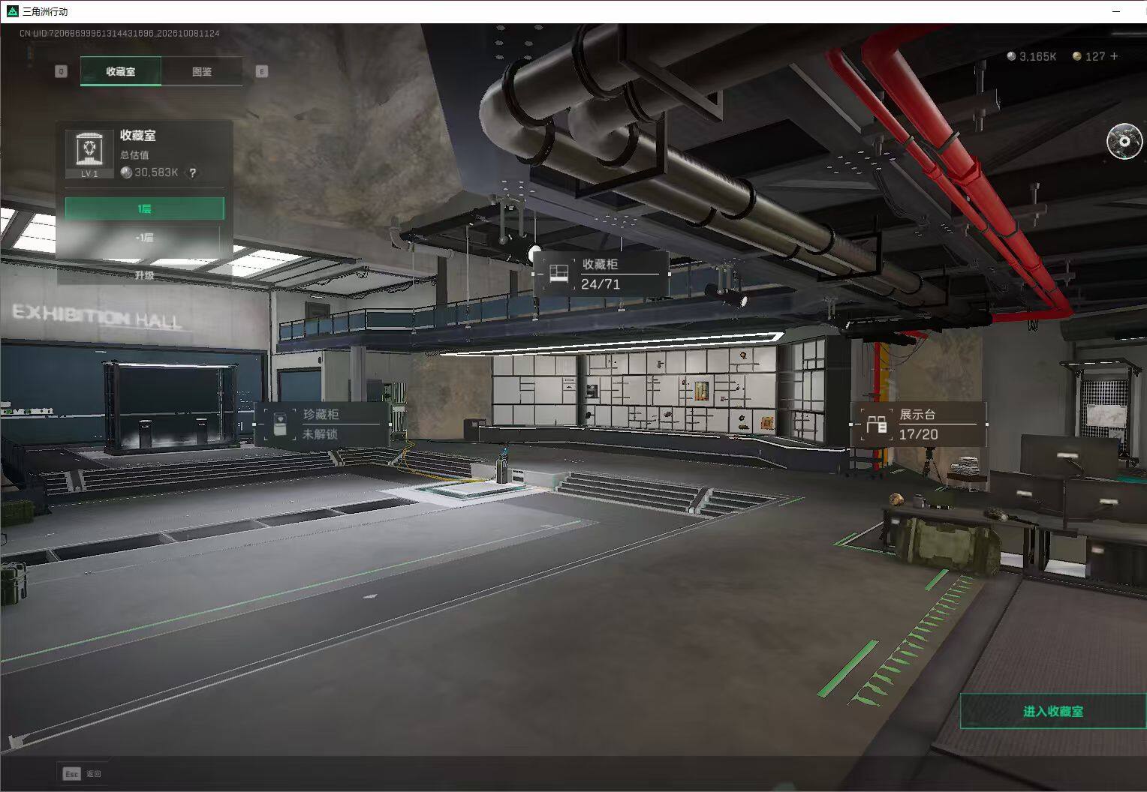Click the collection room LV.1 emblem icon
The height and width of the screenshot is (792, 1147).
(x=89, y=153)
